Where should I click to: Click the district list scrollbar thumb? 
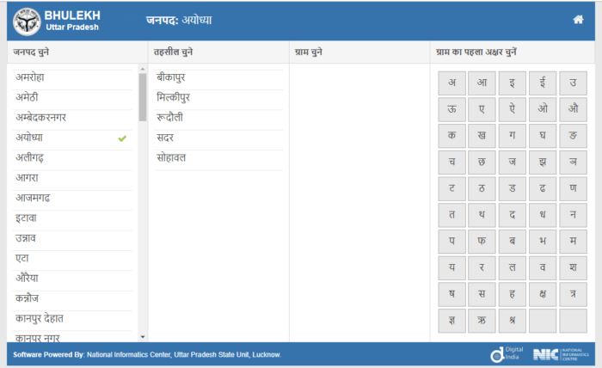pos(143,97)
